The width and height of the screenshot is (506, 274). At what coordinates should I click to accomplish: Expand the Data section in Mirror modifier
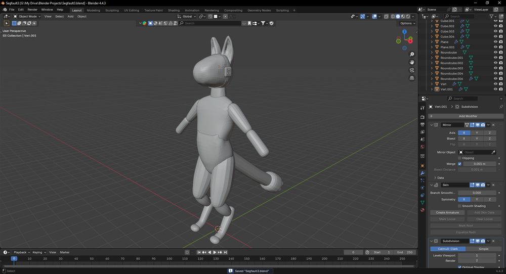coord(435,178)
